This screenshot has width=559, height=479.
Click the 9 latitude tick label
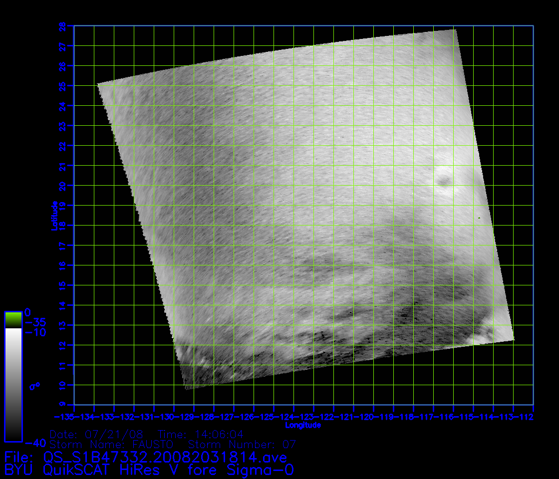click(62, 405)
